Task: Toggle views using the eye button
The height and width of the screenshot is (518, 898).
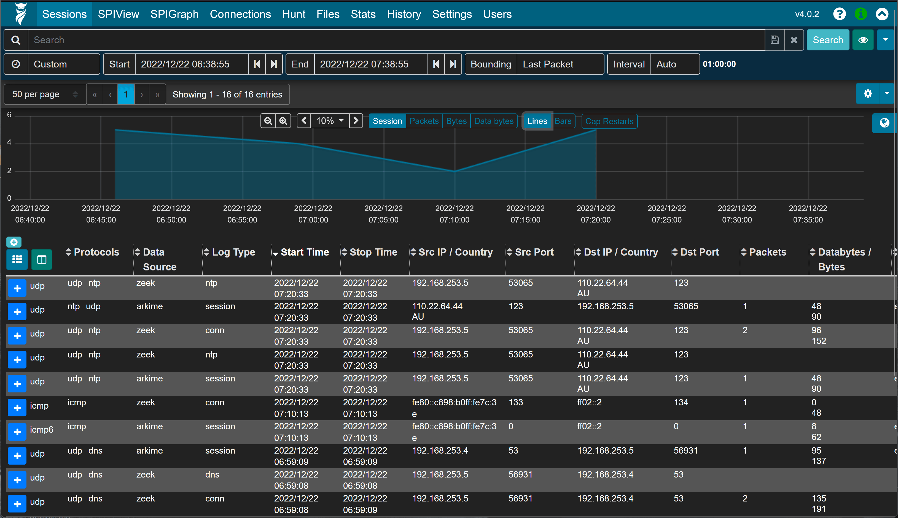Action: (x=863, y=40)
